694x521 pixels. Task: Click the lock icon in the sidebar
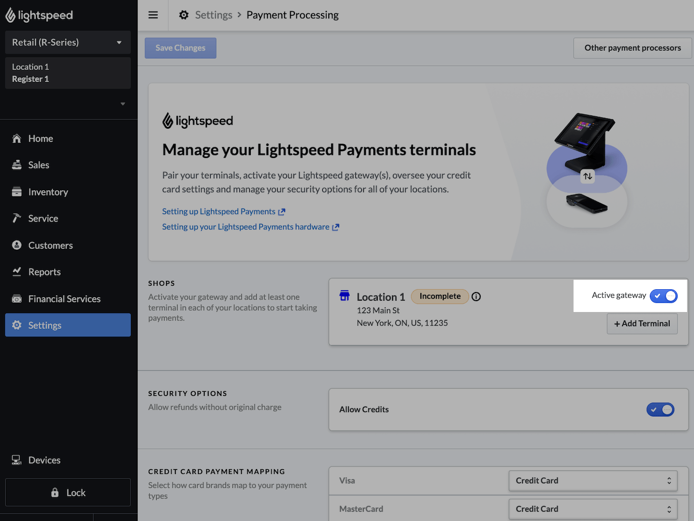pyautogui.click(x=55, y=492)
